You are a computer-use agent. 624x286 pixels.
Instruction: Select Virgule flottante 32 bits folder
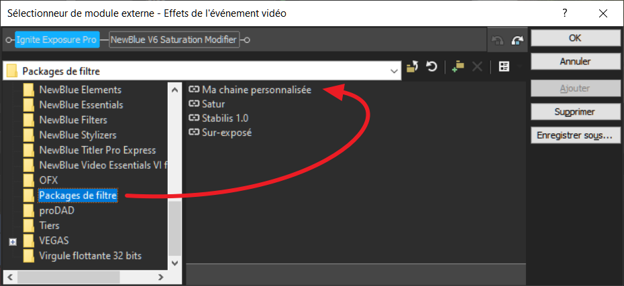91,256
